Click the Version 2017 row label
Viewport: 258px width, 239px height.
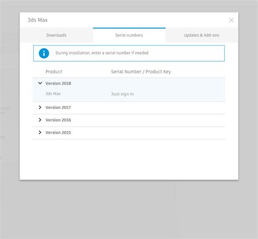click(58, 107)
